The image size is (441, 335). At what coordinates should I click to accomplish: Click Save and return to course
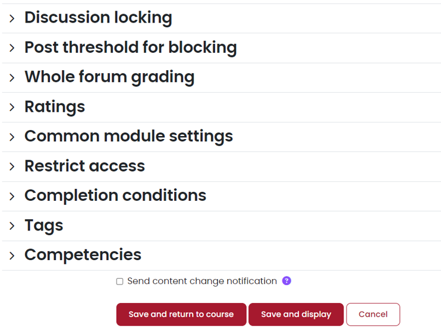tap(181, 314)
